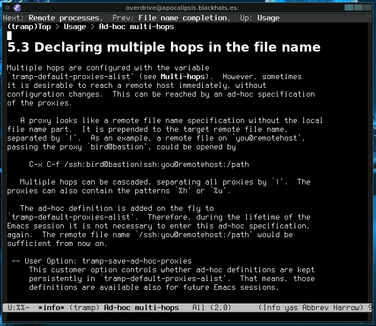Click the '`bird@bastion'' proxy text
The width and height of the screenshot is (376, 326).
(117, 147)
